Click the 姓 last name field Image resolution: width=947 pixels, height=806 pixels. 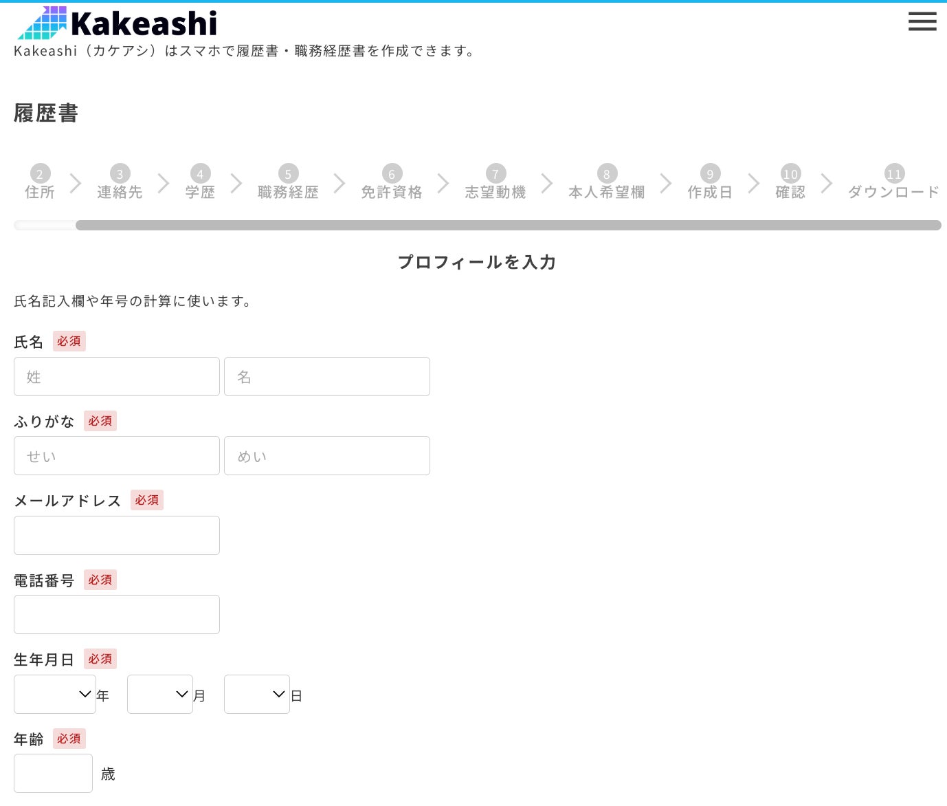pos(117,376)
